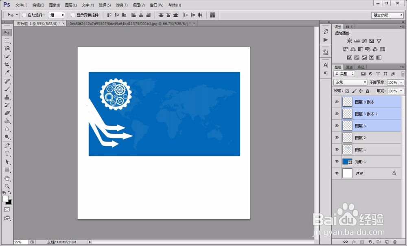Select the Spot Healing Brush tool

tap(7, 81)
